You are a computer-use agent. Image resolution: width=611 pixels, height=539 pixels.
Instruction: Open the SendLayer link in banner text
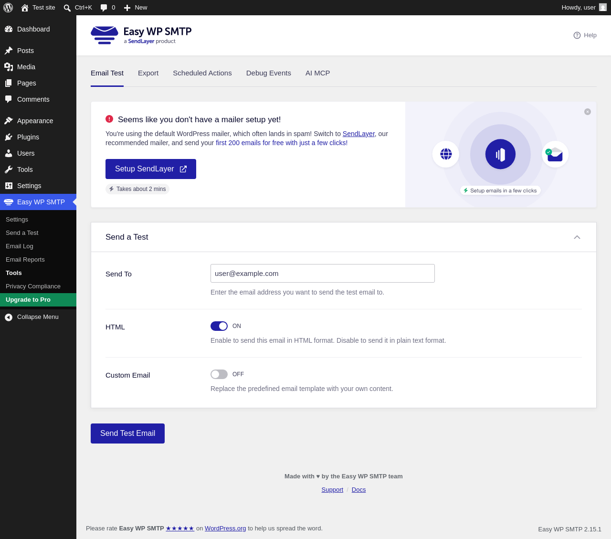(x=358, y=134)
